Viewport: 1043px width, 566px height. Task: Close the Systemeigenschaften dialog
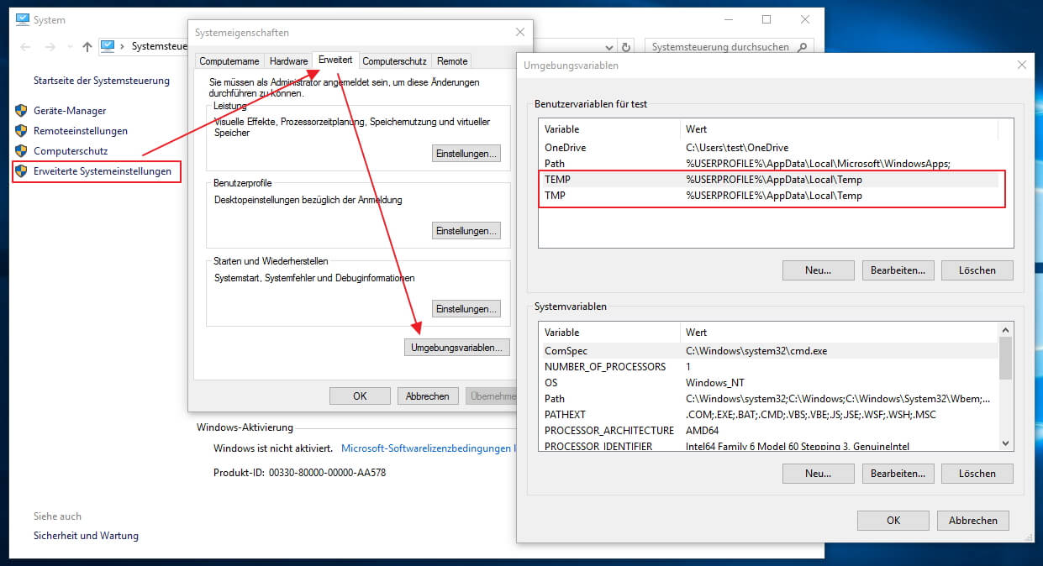pos(520,32)
